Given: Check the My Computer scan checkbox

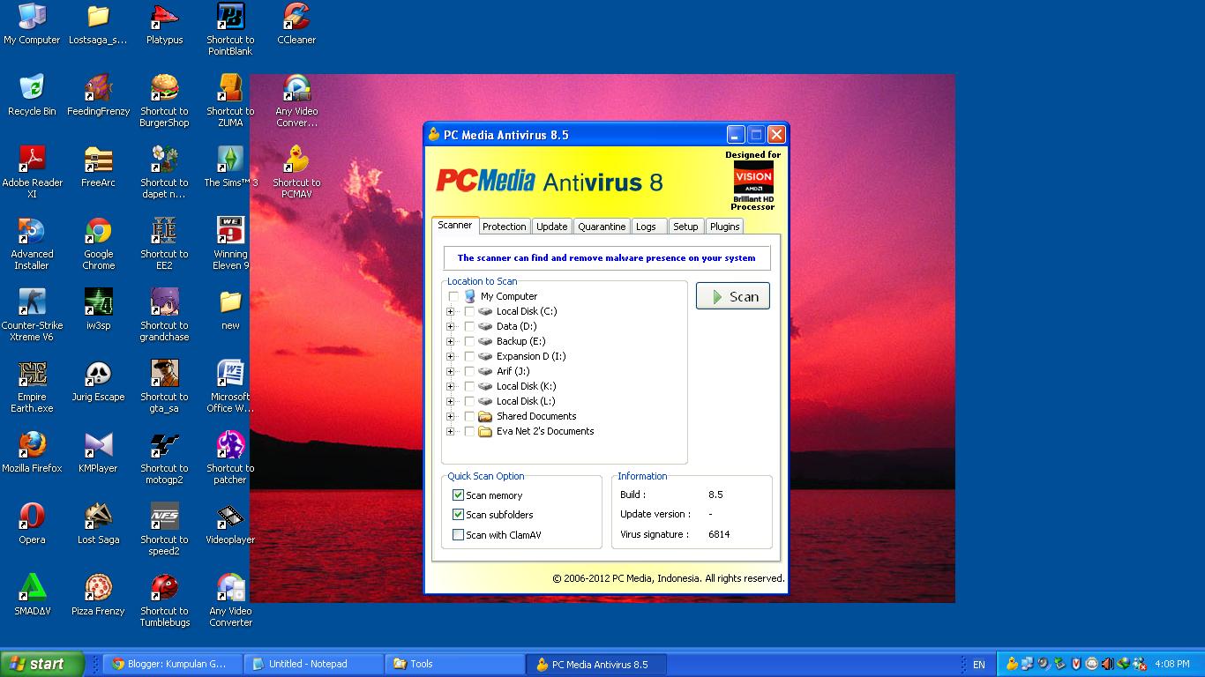Looking at the screenshot, I should tap(453, 296).
